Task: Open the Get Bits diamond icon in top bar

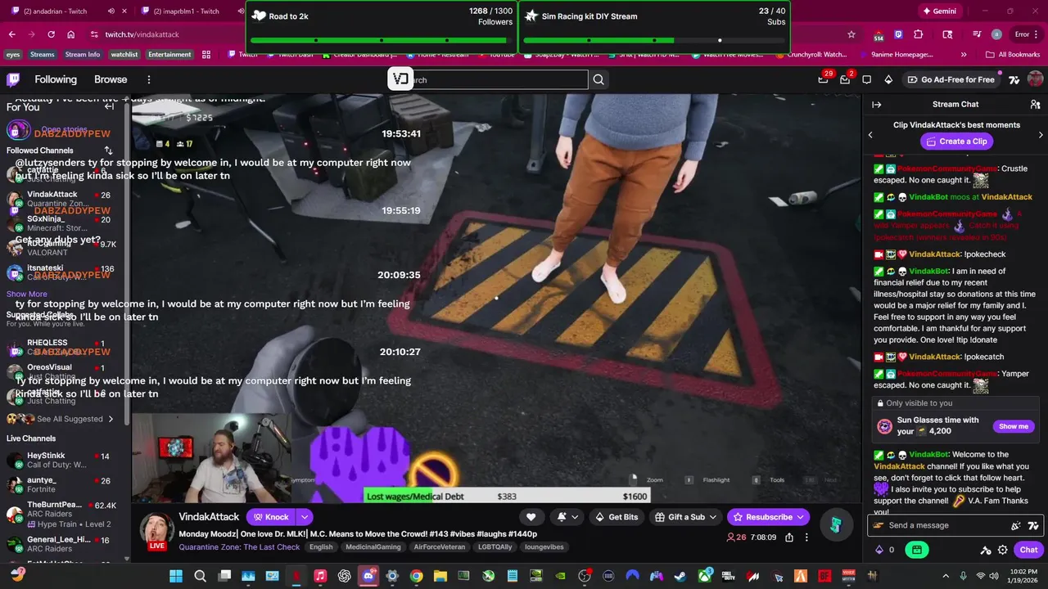Action: pos(888,79)
